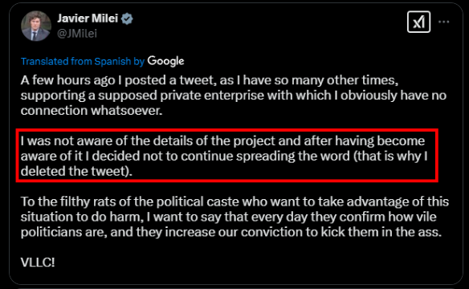Click the Javier Milei display name
The width and height of the screenshot is (469, 289).
point(88,18)
